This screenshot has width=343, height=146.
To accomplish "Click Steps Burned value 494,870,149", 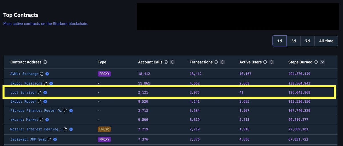I will pyautogui.click(x=299, y=74).
